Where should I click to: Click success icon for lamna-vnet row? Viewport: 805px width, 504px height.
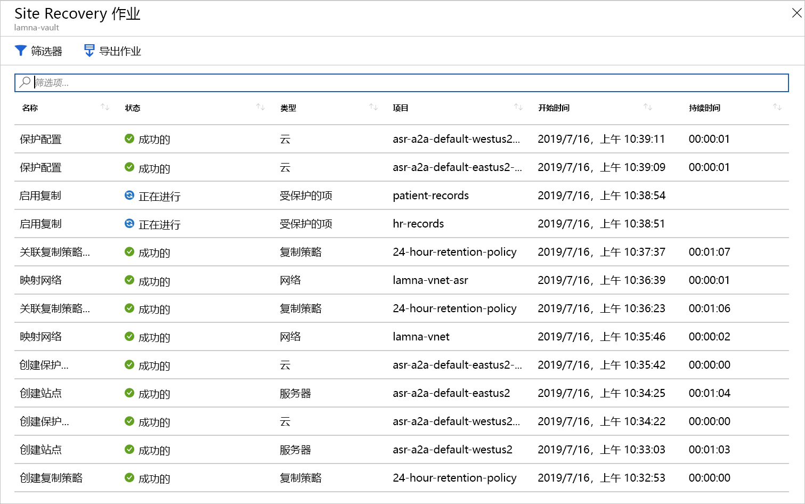(129, 336)
